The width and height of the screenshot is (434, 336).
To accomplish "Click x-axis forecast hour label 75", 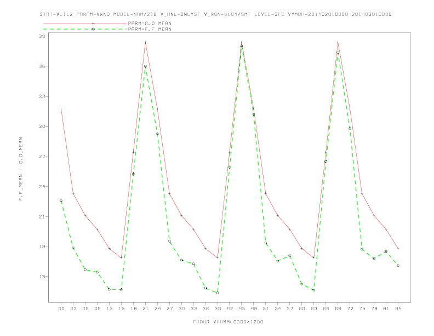I will click(x=362, y=309).
